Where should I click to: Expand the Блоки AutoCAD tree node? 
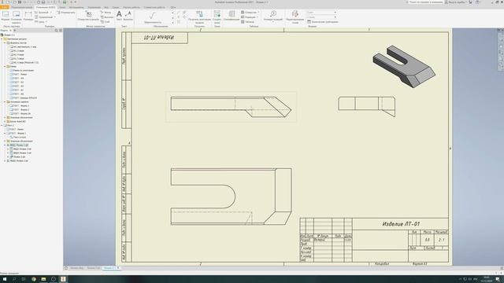tap(5, 122)
